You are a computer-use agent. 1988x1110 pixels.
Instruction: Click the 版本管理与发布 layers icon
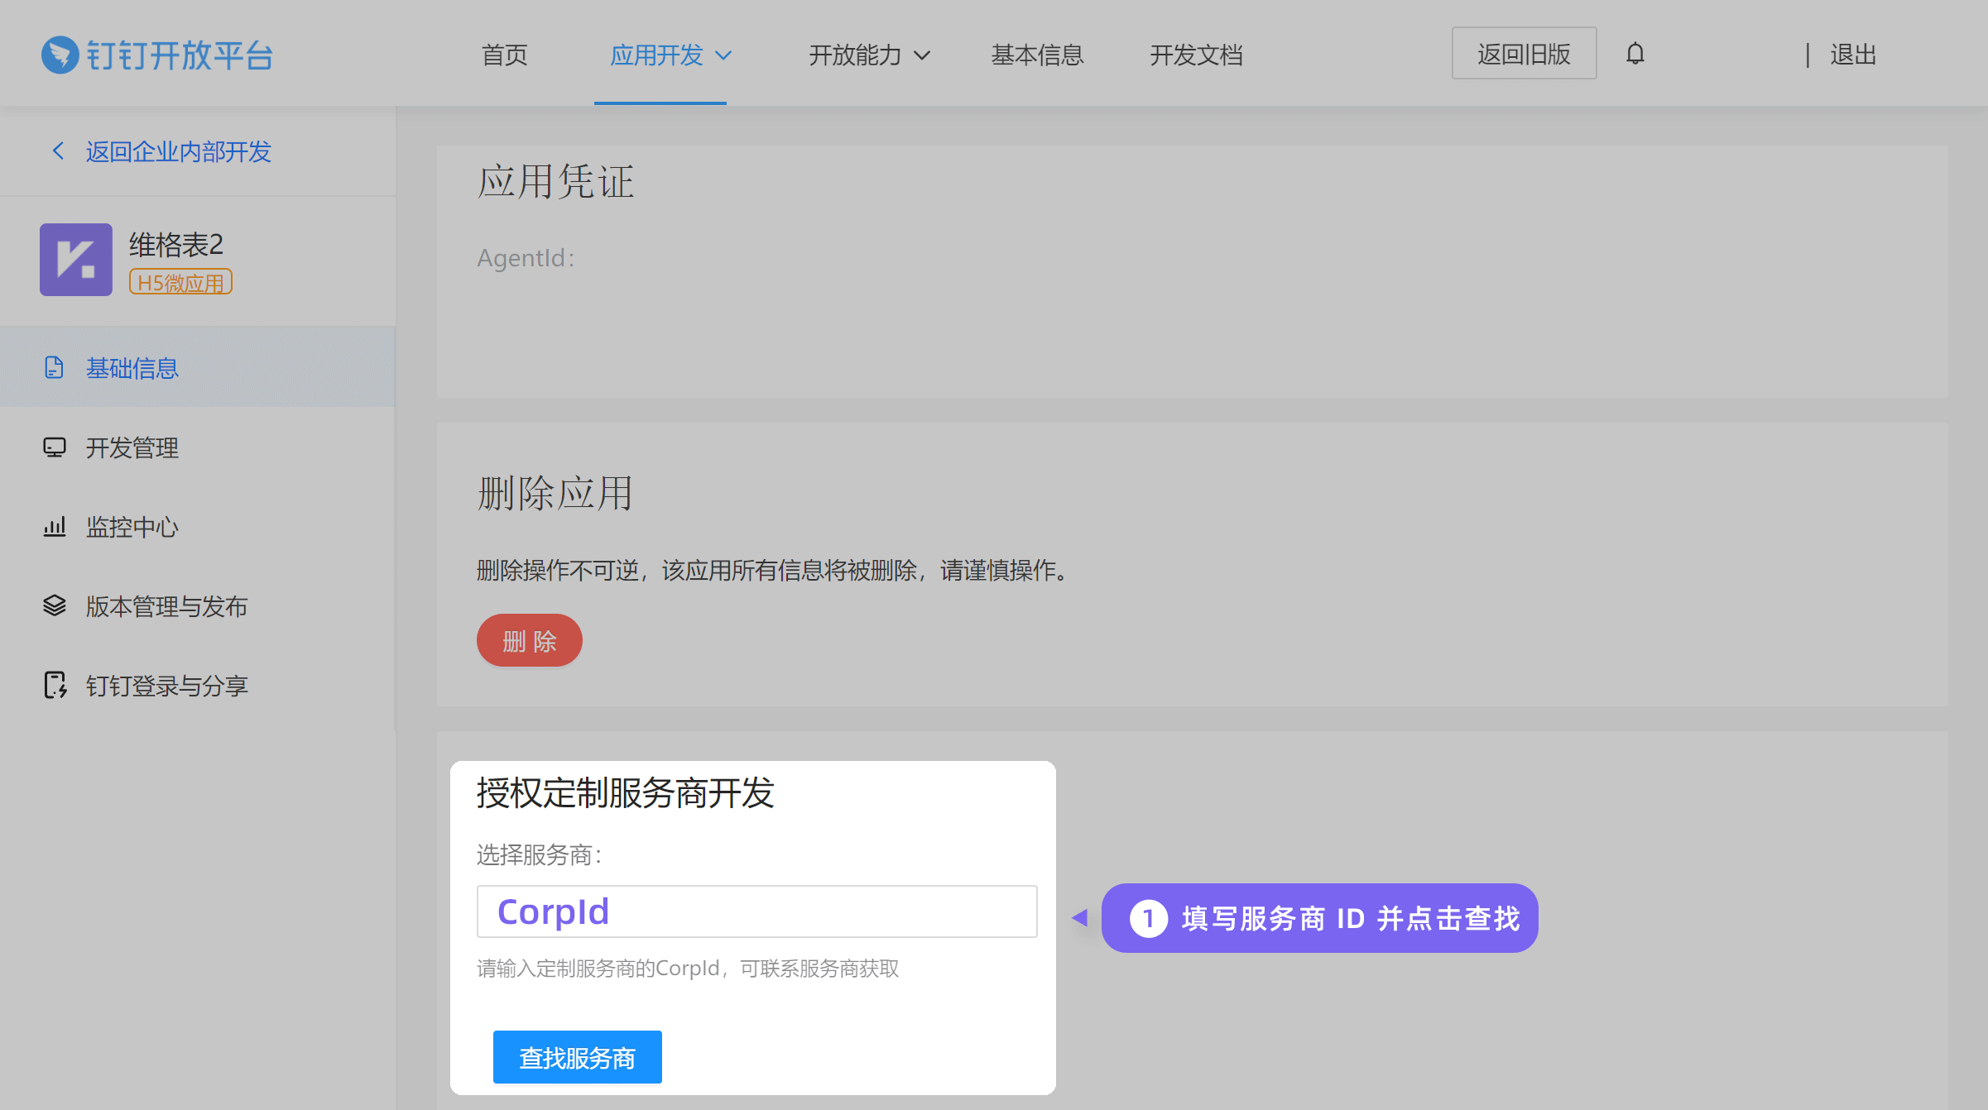[x=54, y=605]
